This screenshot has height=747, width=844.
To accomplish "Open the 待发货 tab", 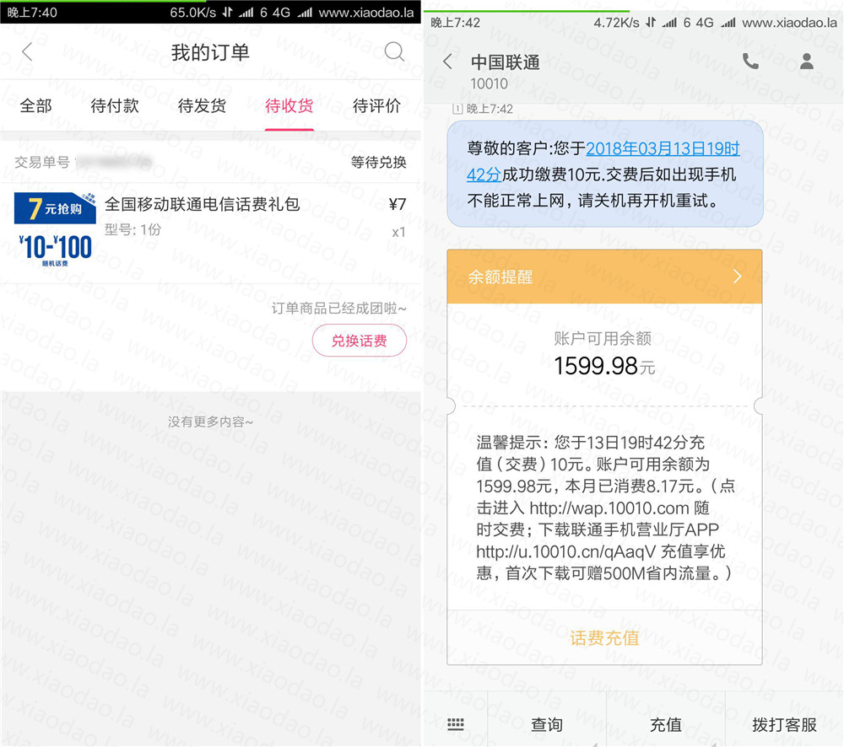I will pyautogui.click(x=202, y=106).
